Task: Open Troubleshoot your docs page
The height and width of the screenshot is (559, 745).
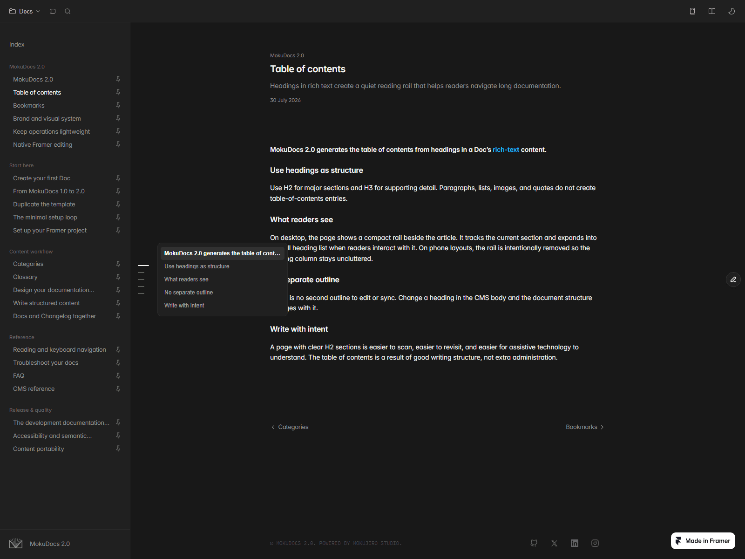Action: 46,362
